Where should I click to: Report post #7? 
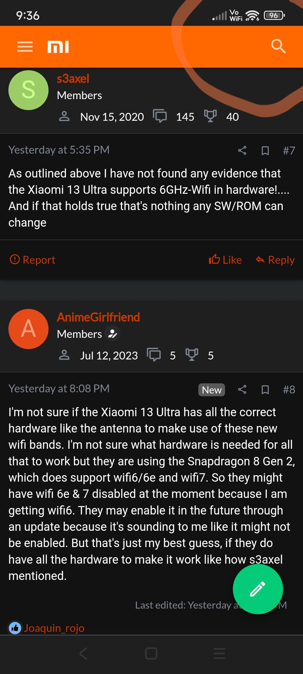click(x=33, y=260)
